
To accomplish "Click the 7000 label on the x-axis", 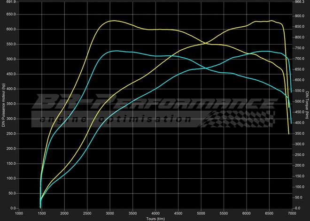I will [292, 213].
